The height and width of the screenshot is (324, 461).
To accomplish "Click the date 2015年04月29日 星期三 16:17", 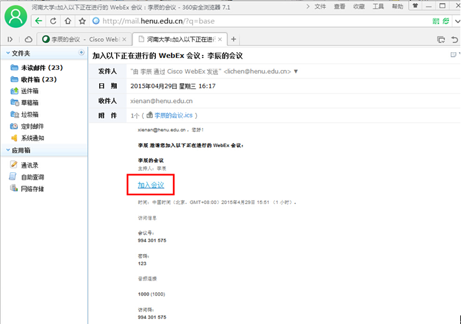I will [173, 86].
